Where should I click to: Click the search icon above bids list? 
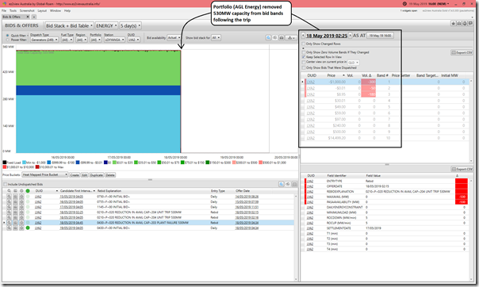click(282, 184)
